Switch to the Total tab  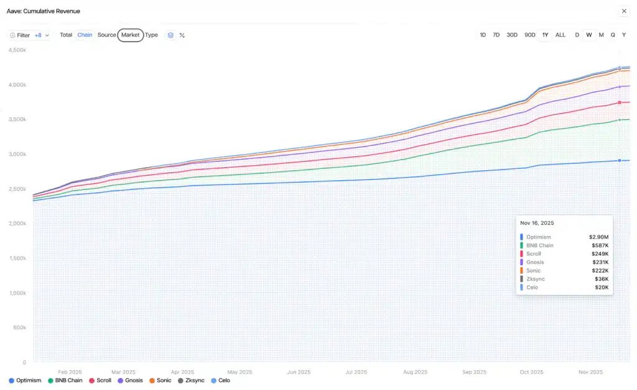pos(66,35)
